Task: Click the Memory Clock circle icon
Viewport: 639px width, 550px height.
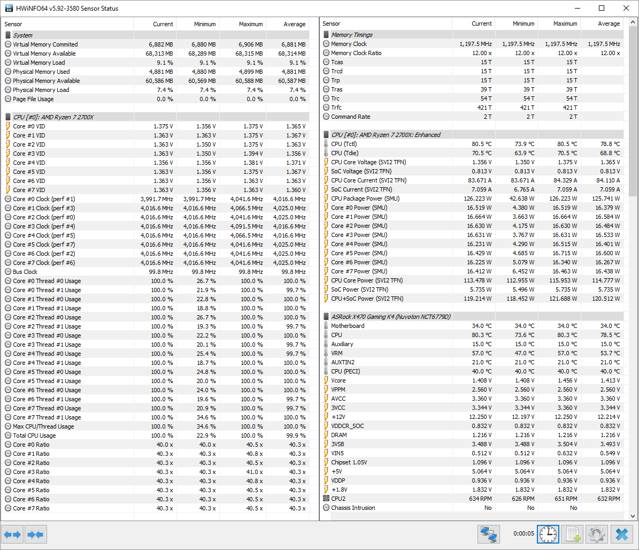Action: tap(326, 44)
